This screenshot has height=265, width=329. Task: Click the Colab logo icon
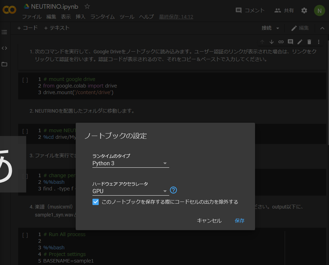pos(9,10)
